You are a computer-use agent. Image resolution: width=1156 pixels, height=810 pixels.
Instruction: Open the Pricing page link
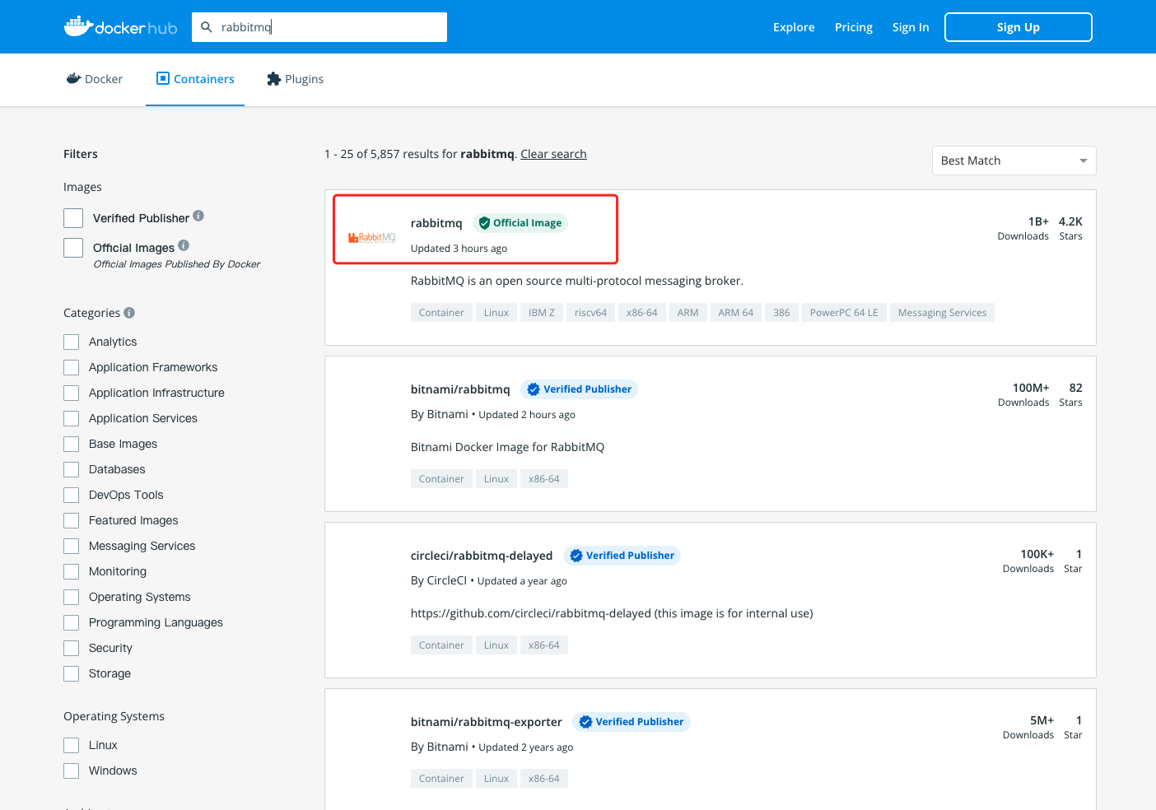click(x=854, y=27)
